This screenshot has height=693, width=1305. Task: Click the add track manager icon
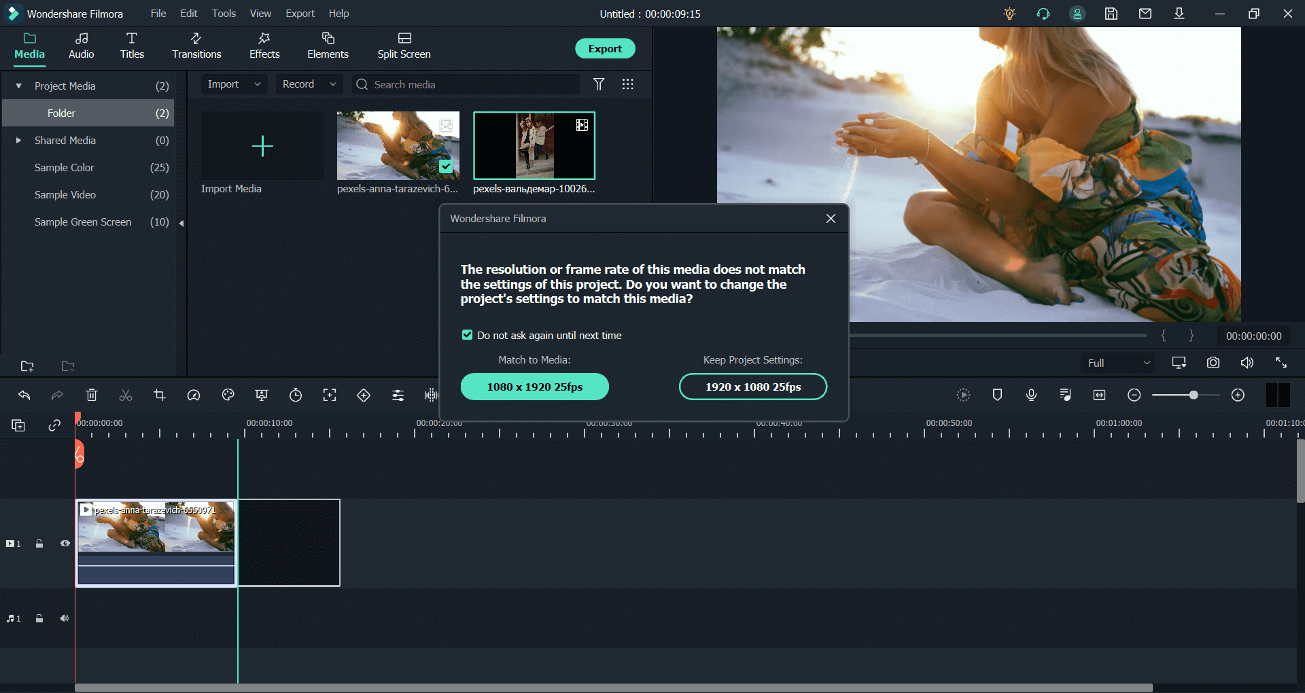(18, 425)
